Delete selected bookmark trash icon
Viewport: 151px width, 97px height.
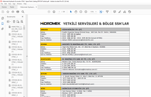click(14, 22)
